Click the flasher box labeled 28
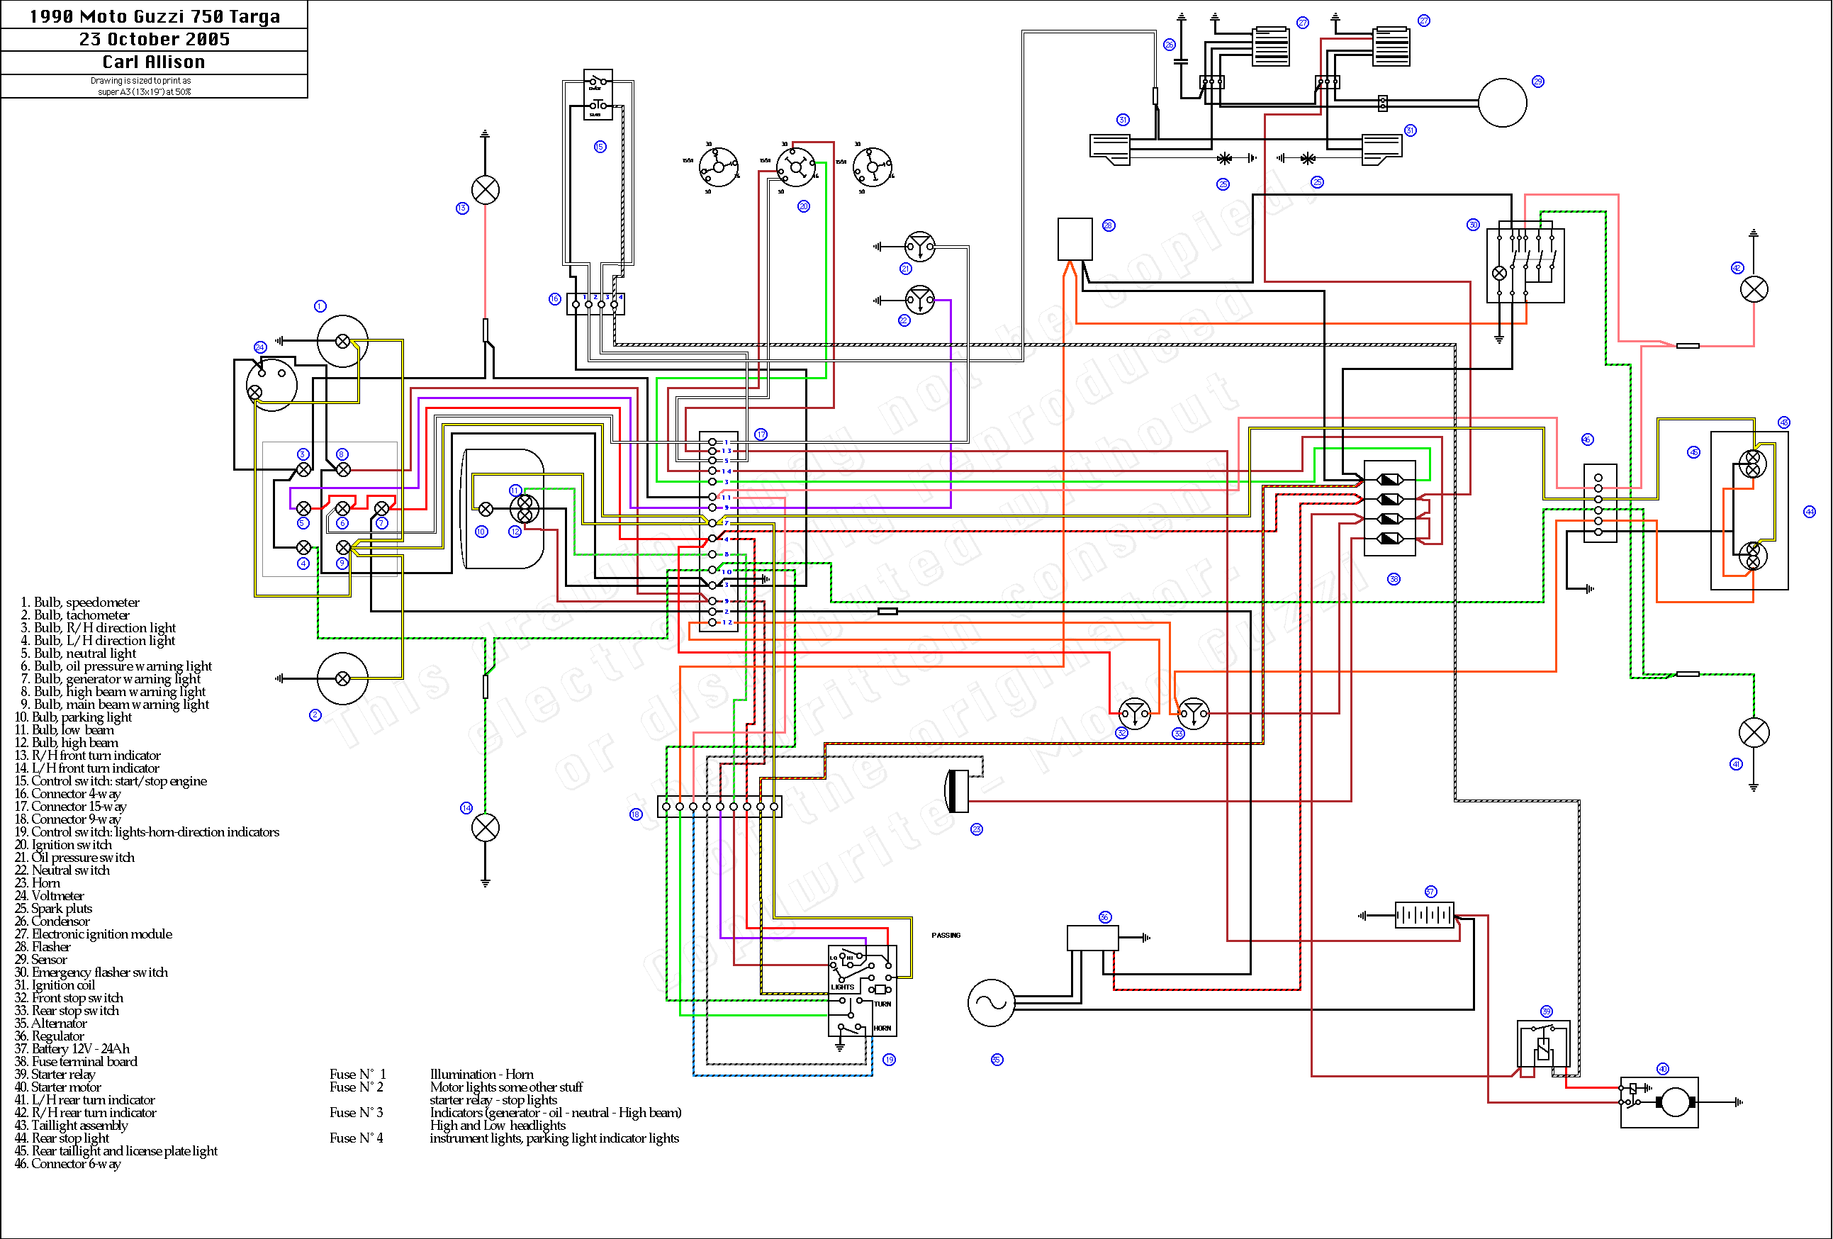This screenshot has width=1833, height=1239. click(x=1075, y=239)
